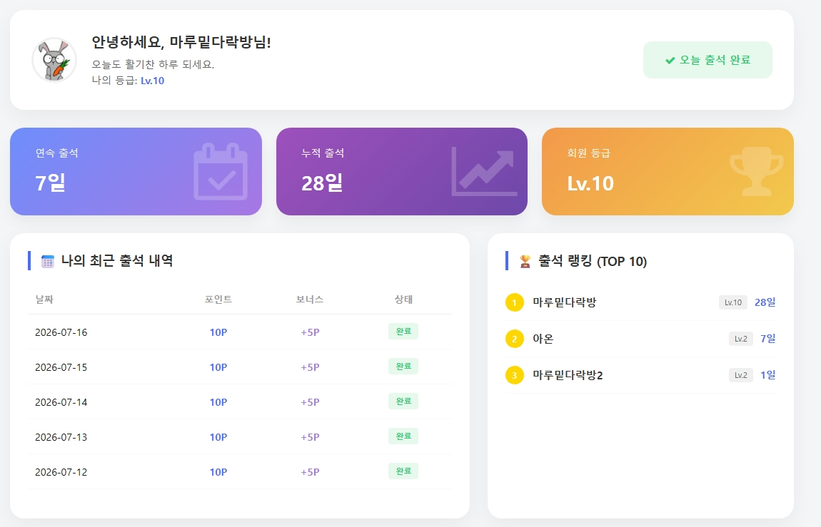This screenshot has height=527, width=821.
Task: Click the rank 1 gold badge
Action: click(x=514, y=302)
